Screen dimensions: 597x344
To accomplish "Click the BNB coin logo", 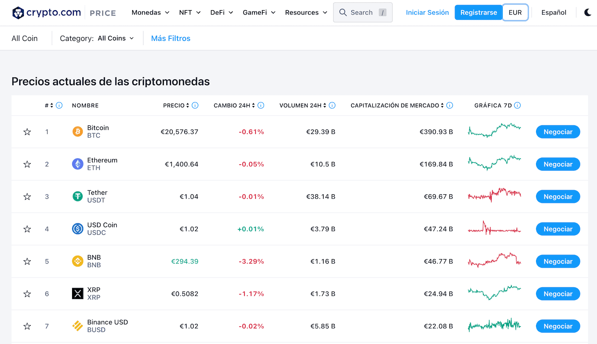I will click(78, 261).
